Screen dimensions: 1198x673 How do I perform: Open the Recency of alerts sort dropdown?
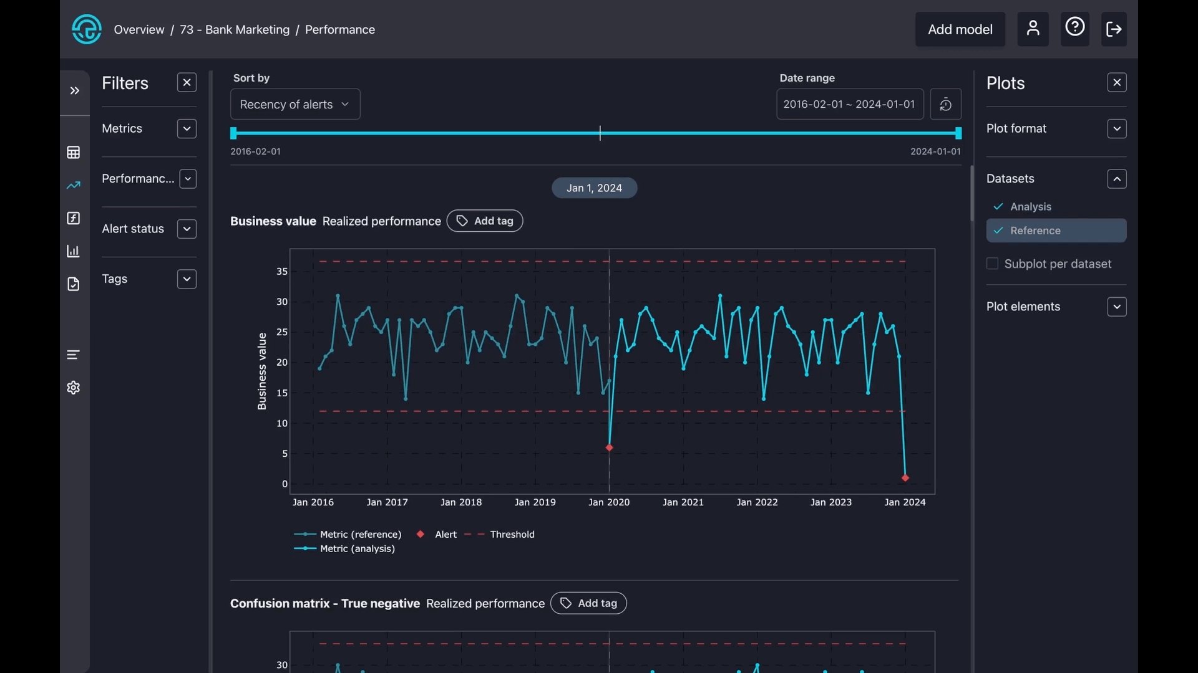click(x=295, y=104)
